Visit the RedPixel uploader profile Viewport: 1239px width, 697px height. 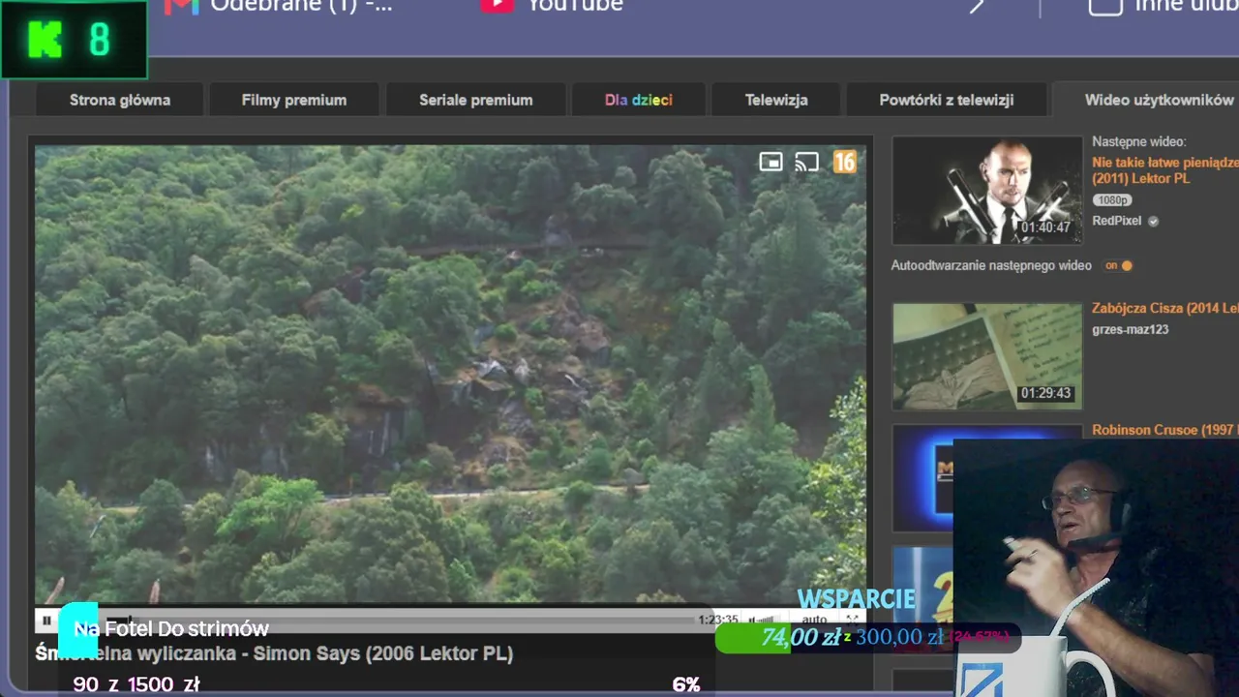pyautogui.click(x=1117, y=221)
